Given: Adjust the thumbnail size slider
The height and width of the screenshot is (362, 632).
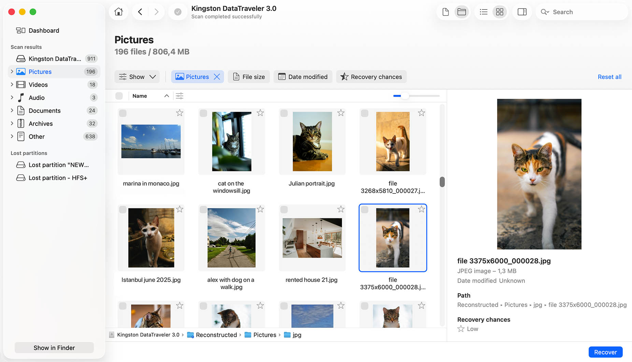Looking at the screenshot, I should click(x=405, y=96).
